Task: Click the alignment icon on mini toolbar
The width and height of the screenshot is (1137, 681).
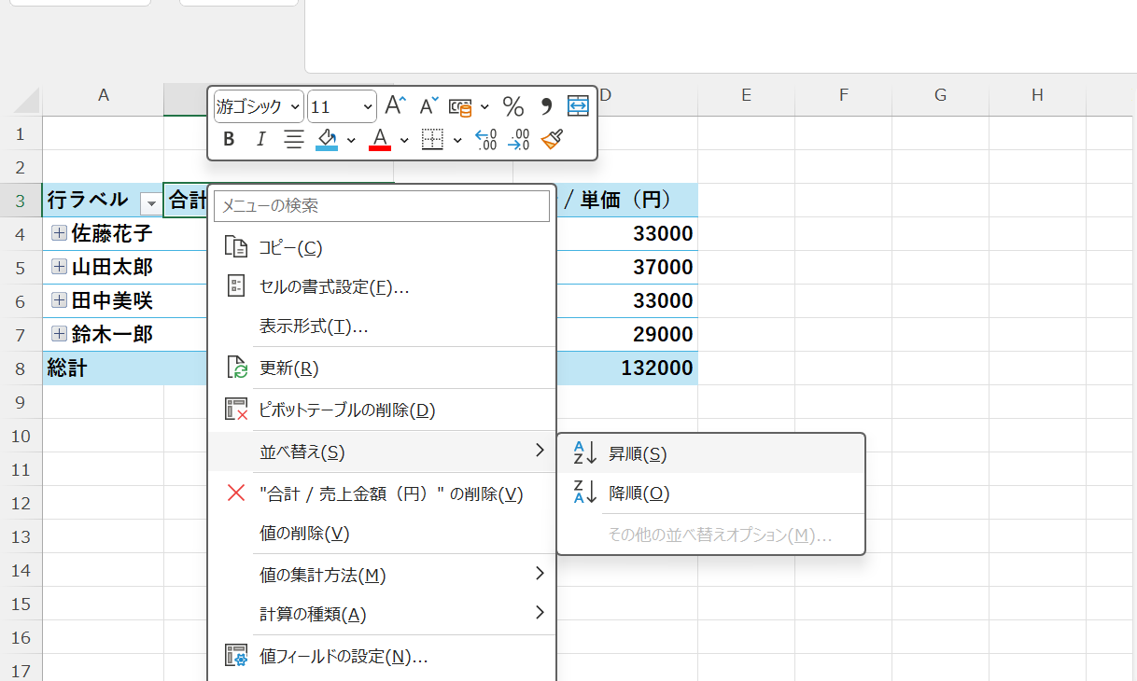Action: pyautogui.click(x=293, y=139)
